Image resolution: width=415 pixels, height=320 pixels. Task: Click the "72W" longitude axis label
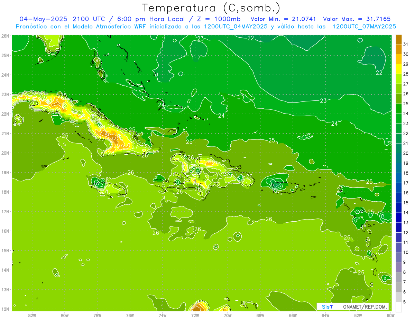(x=195, y=315)
